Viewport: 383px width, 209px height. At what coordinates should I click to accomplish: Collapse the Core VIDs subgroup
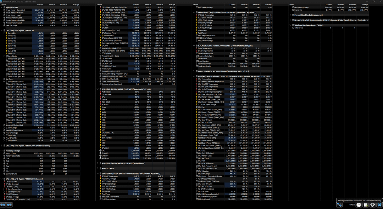click(x=4, y=33)
